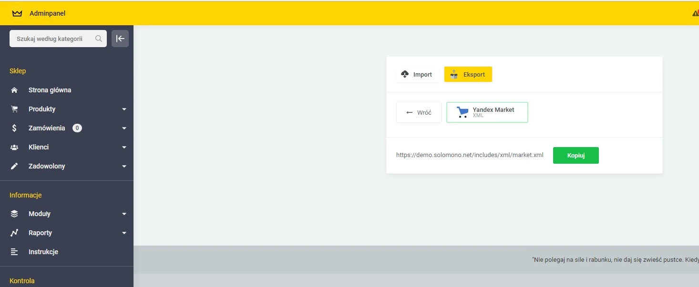This screenshot has width=699, height=287.
Task: Click the list icon next to Instrukcje
Action: [14, 251]
